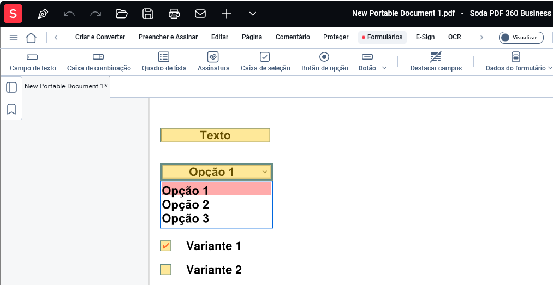Open the Proteger tab
The height and width of the screenshot is (285, 553).
pyautogui.click(x=336, y=37)
